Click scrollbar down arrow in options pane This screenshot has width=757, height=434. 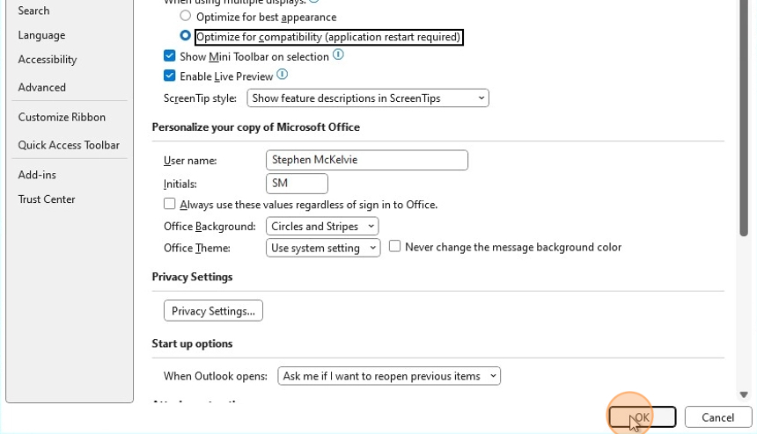tap(744, 395)
